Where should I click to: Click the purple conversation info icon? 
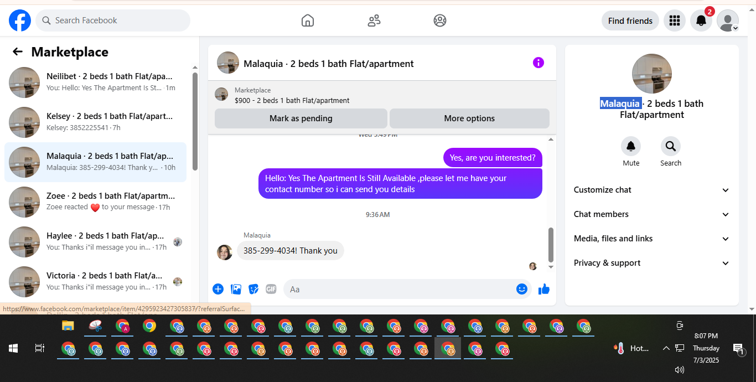538,63
